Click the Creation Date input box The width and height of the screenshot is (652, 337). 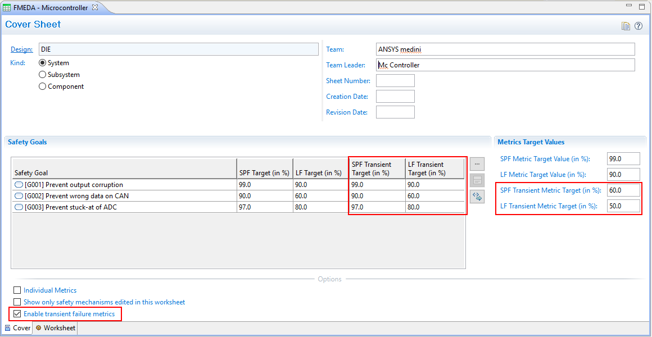(395, 97)
